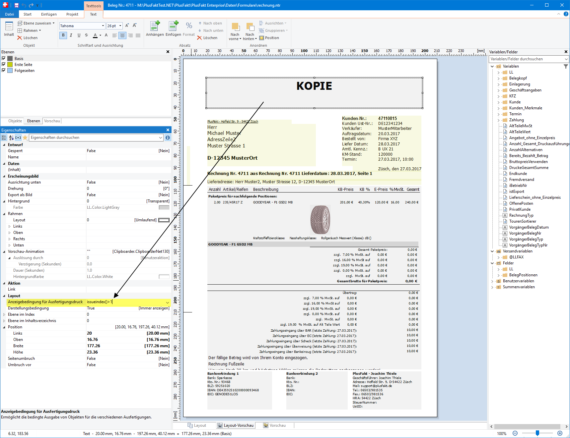Switch to the Objekte panel tab
The image size is (570, 438).
[15, 121]
